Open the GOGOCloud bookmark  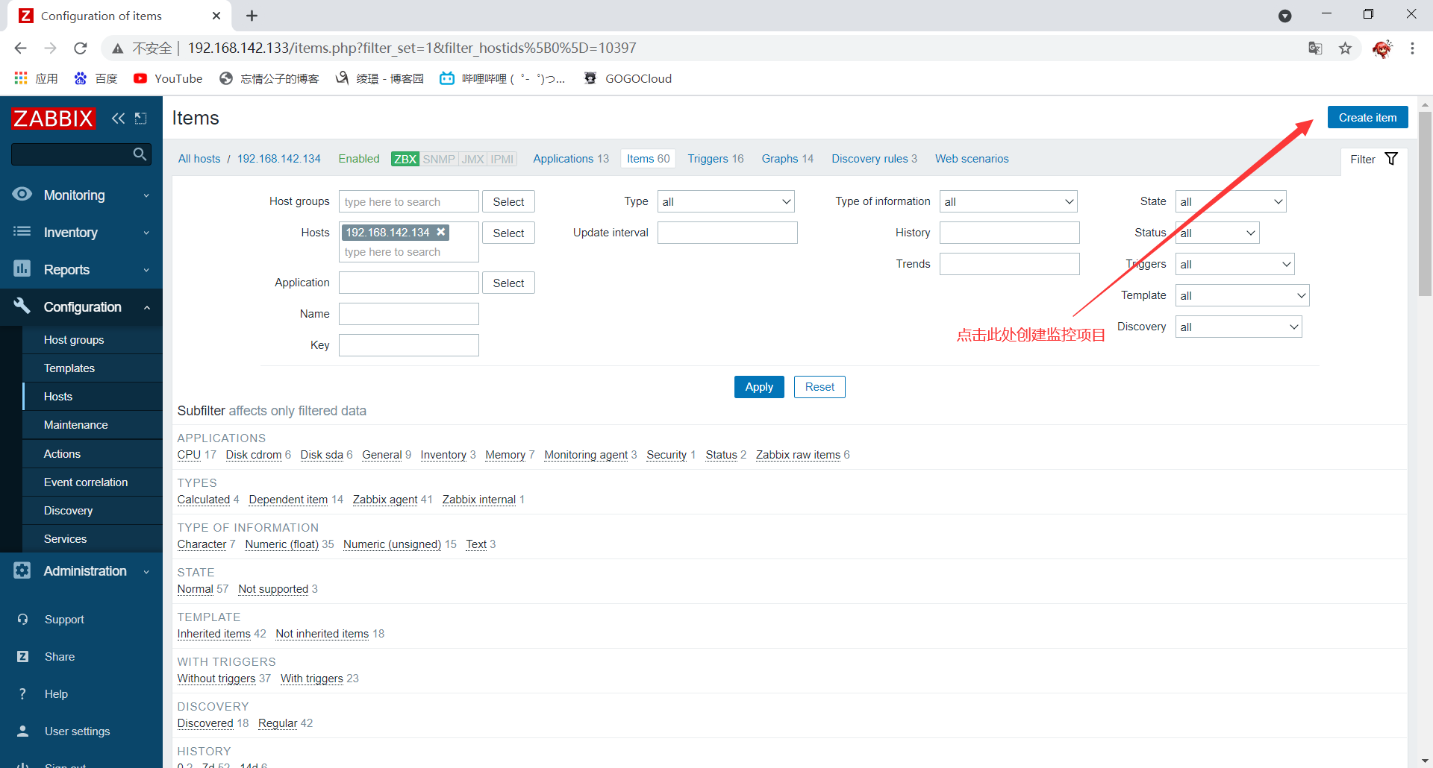click(628, 78)
